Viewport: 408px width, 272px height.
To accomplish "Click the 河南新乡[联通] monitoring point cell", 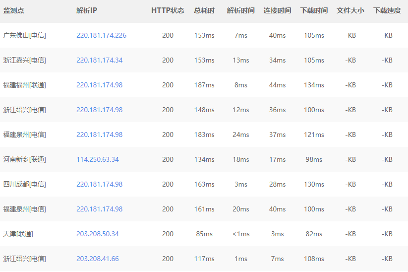I will [x=24, y=159].
